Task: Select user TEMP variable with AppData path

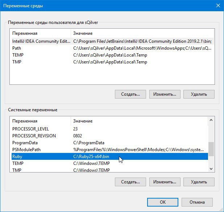Action: pos(113,55)
